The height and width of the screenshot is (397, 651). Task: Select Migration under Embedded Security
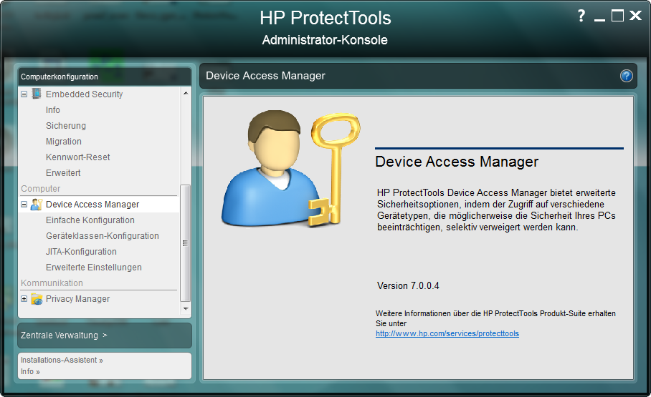tap(64, 142)
